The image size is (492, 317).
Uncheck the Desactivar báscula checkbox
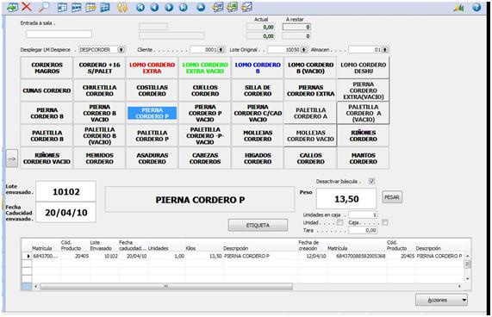click(x=372, y=181)
